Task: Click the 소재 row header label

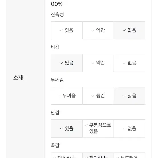Action: coord(18,78)
